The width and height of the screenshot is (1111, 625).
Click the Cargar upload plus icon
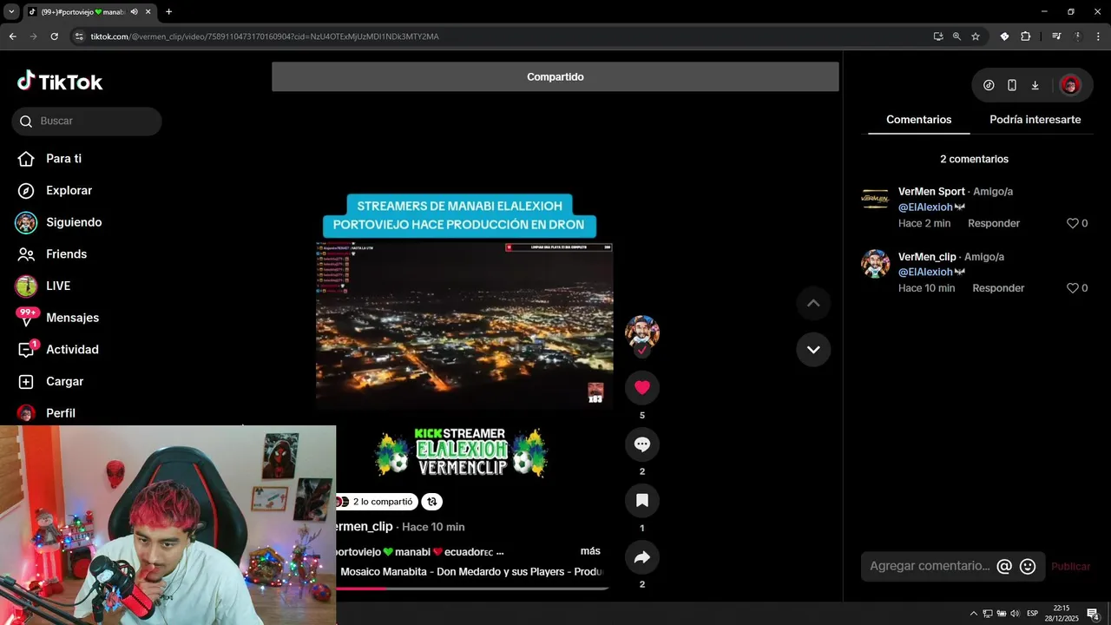pos(27,382)
